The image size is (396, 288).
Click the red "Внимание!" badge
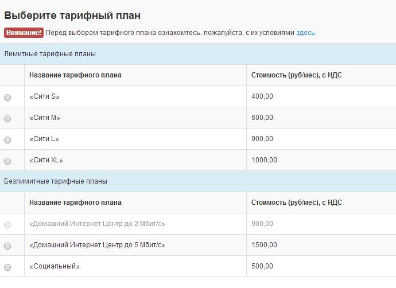click(x=23, y=33)
